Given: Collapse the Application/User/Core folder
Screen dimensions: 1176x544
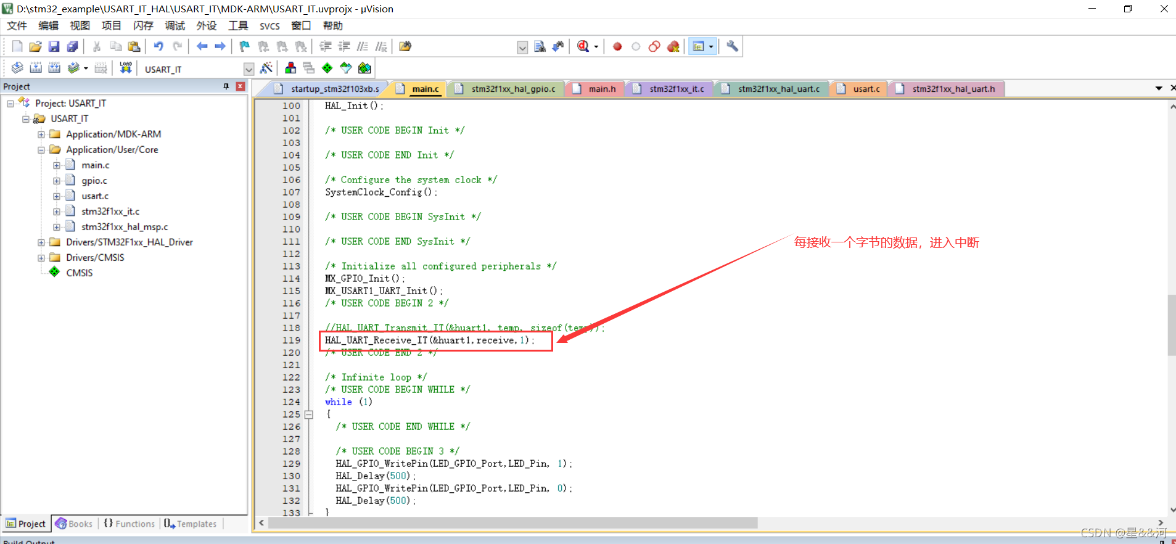Looking at the screenshot, I should [x=41, y=150].
